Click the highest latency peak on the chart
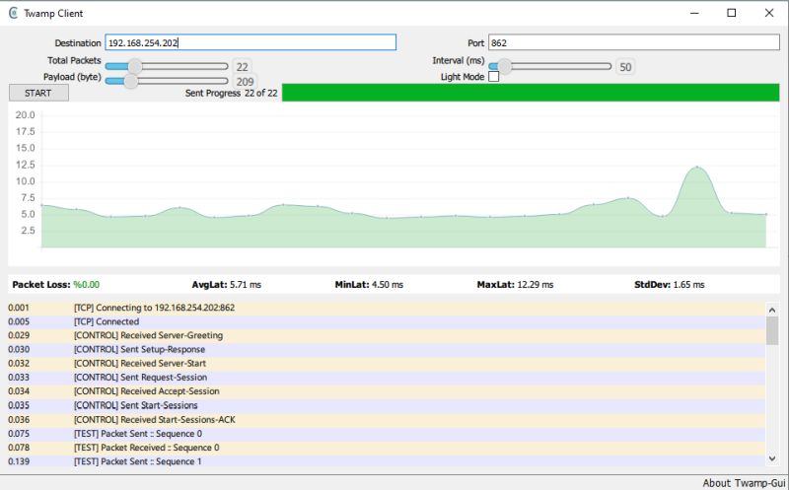This screenshot has width=789, height=490. (697, 167)
